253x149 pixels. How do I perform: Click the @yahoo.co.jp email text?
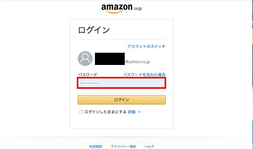click(x=137, y=62)
